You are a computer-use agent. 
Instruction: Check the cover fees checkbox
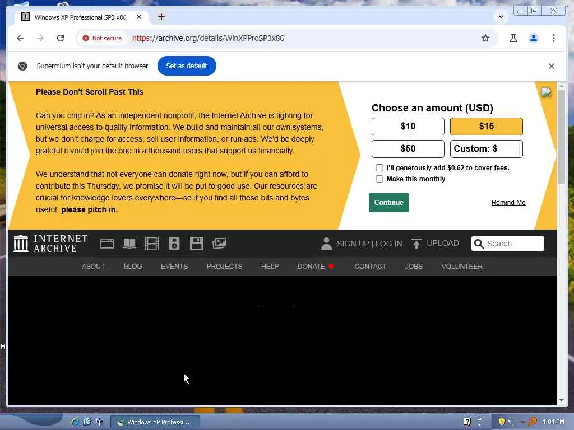pyautogui.click(x=379, y=167)
